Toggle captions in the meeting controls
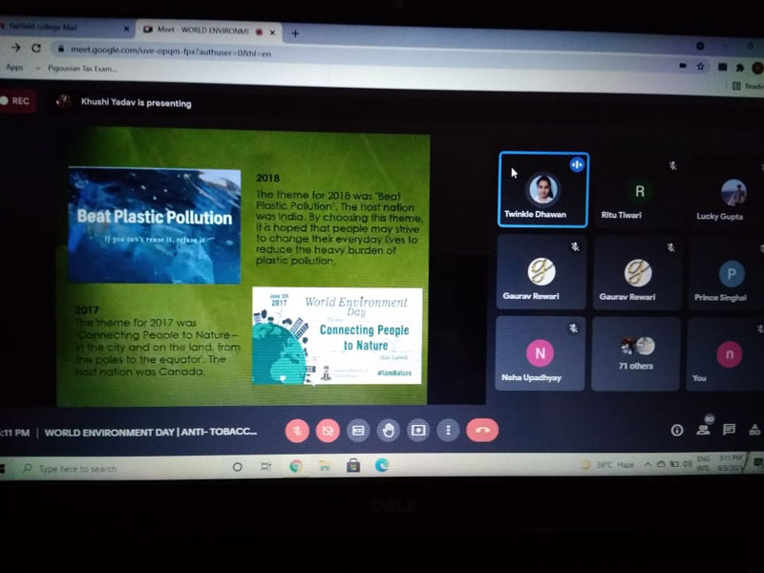 [358, 431]
